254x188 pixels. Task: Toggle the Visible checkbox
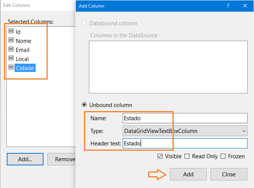(160, 156)
